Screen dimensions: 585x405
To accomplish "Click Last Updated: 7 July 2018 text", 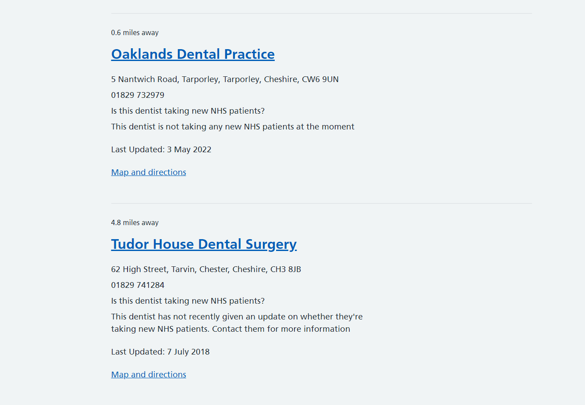I will tap(160, 351).
